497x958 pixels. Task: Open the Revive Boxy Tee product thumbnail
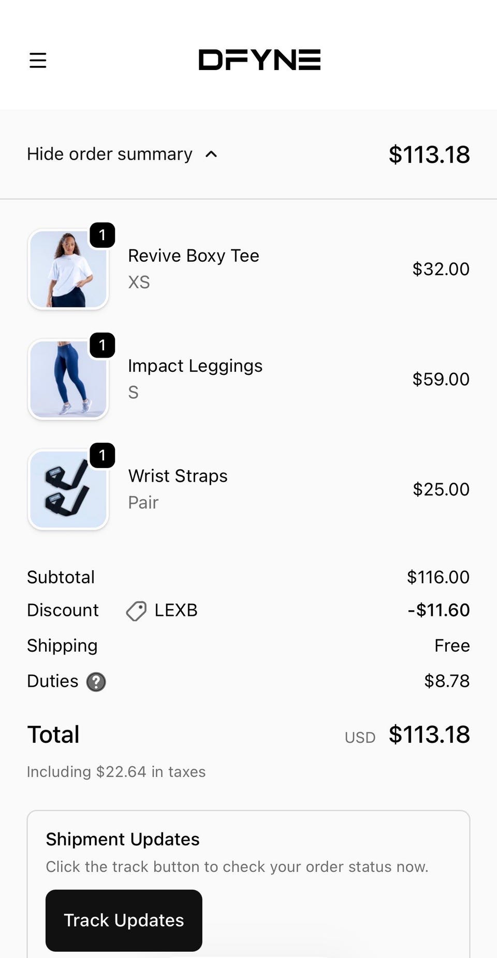[68, 270]
